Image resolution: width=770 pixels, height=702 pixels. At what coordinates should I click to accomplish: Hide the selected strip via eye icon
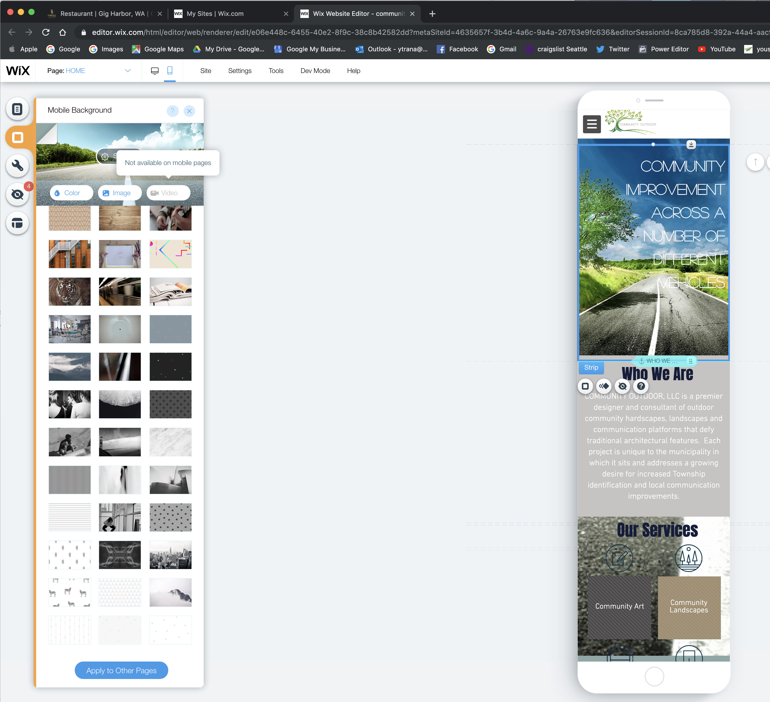pyautogui.click(x=622, y=386)
